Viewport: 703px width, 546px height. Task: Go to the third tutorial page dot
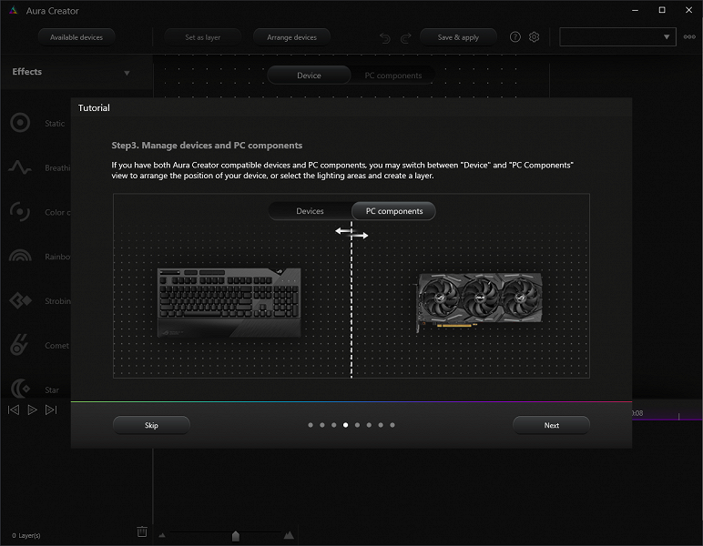[x=334, y=425]
